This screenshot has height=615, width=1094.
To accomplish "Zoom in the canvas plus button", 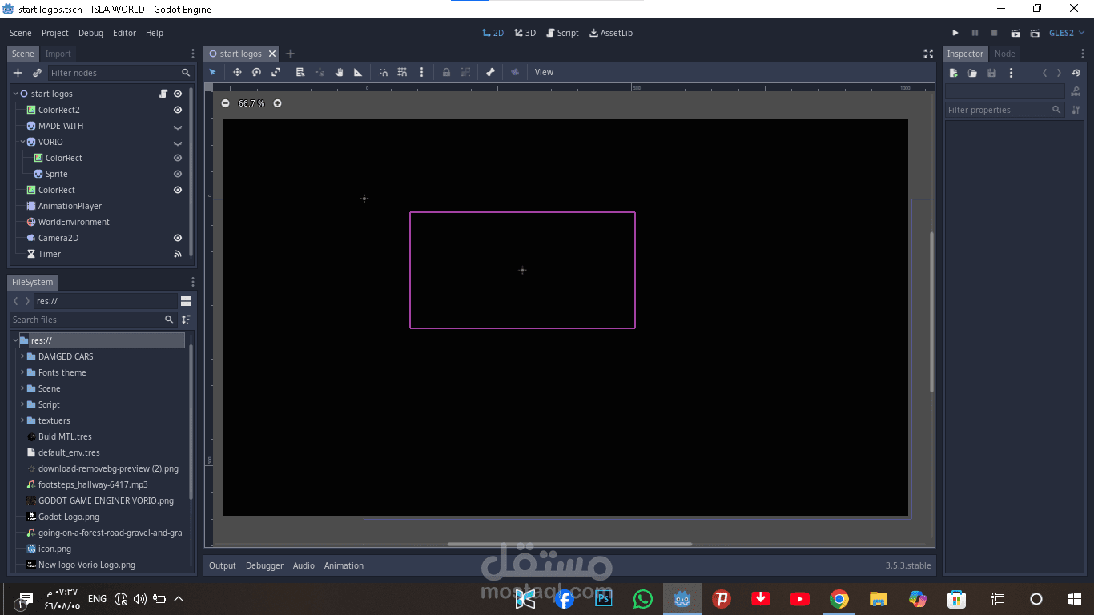I will coord(277,103).
